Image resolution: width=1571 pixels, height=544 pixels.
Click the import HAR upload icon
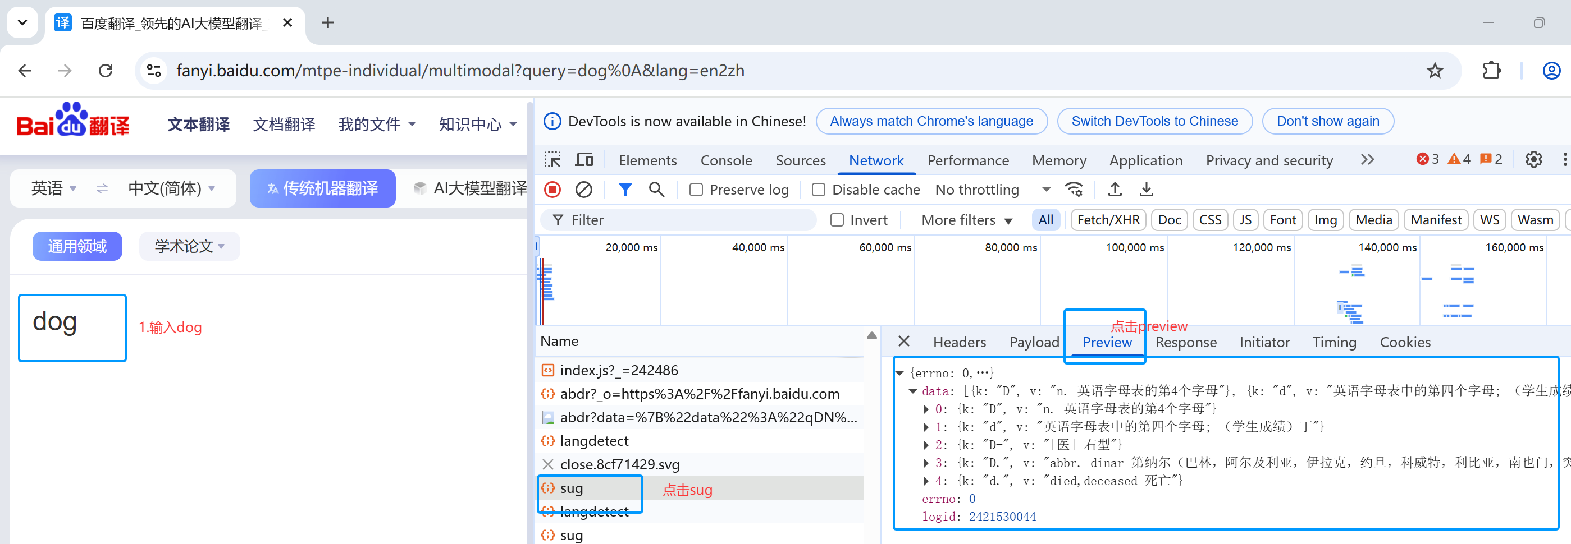tap(1115, 190)
